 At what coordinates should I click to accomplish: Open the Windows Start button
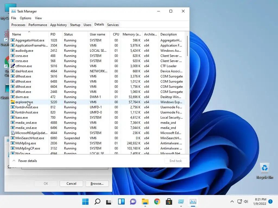(85, 201)
